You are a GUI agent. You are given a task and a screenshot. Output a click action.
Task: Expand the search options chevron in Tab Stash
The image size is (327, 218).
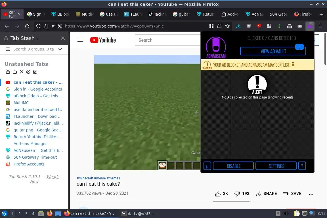pyautogui.click(x=60, y=49)
